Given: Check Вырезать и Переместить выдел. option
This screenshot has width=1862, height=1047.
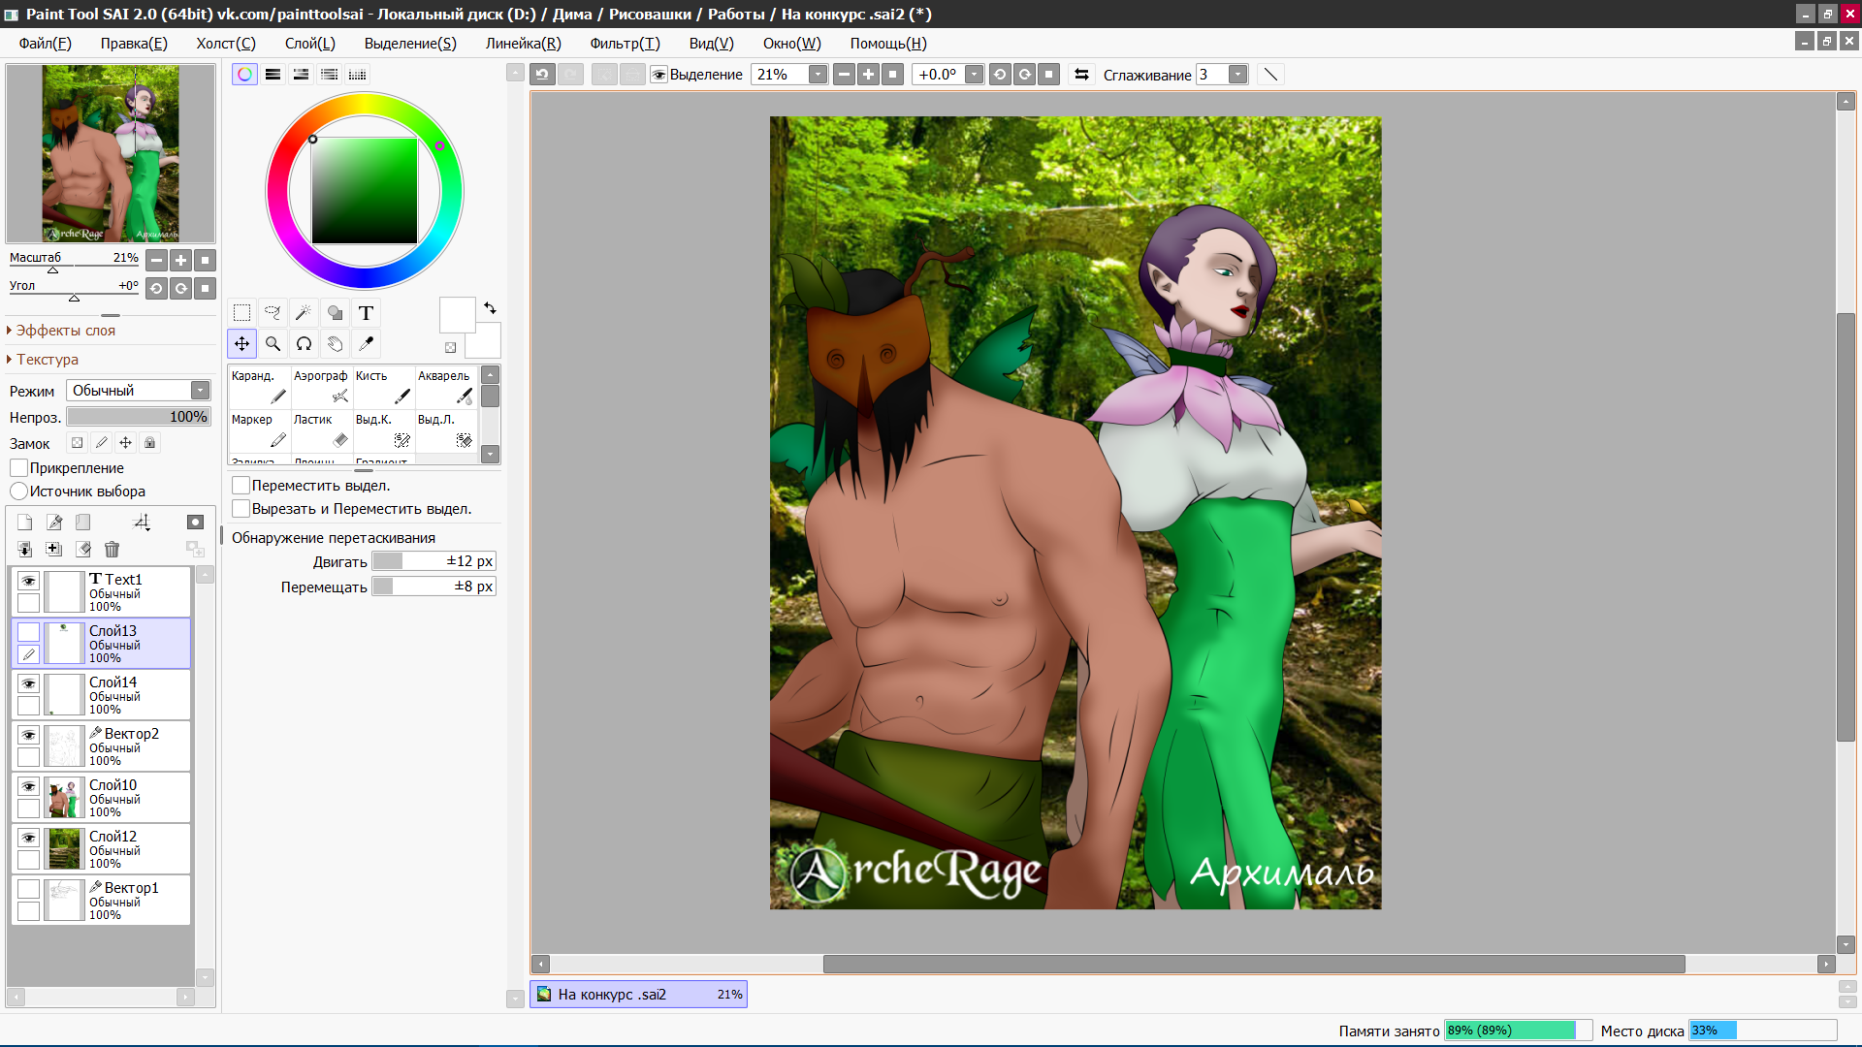Looking at the screenshot, I should click(x=241, y=509).
